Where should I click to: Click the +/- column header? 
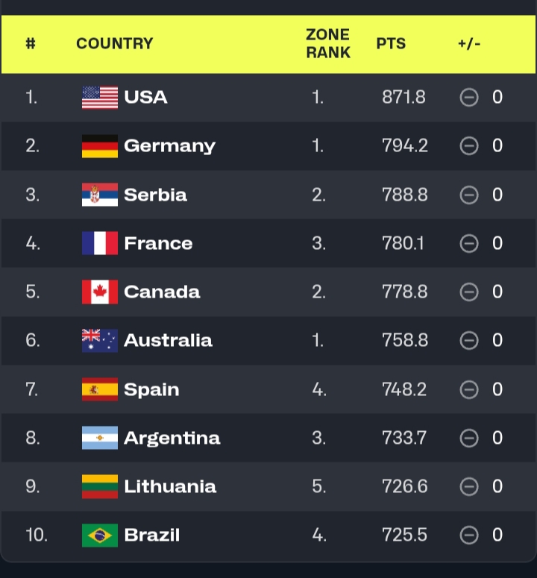469,43
